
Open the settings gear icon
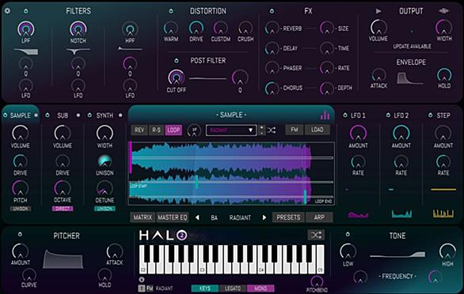click(x=7, y=11)
